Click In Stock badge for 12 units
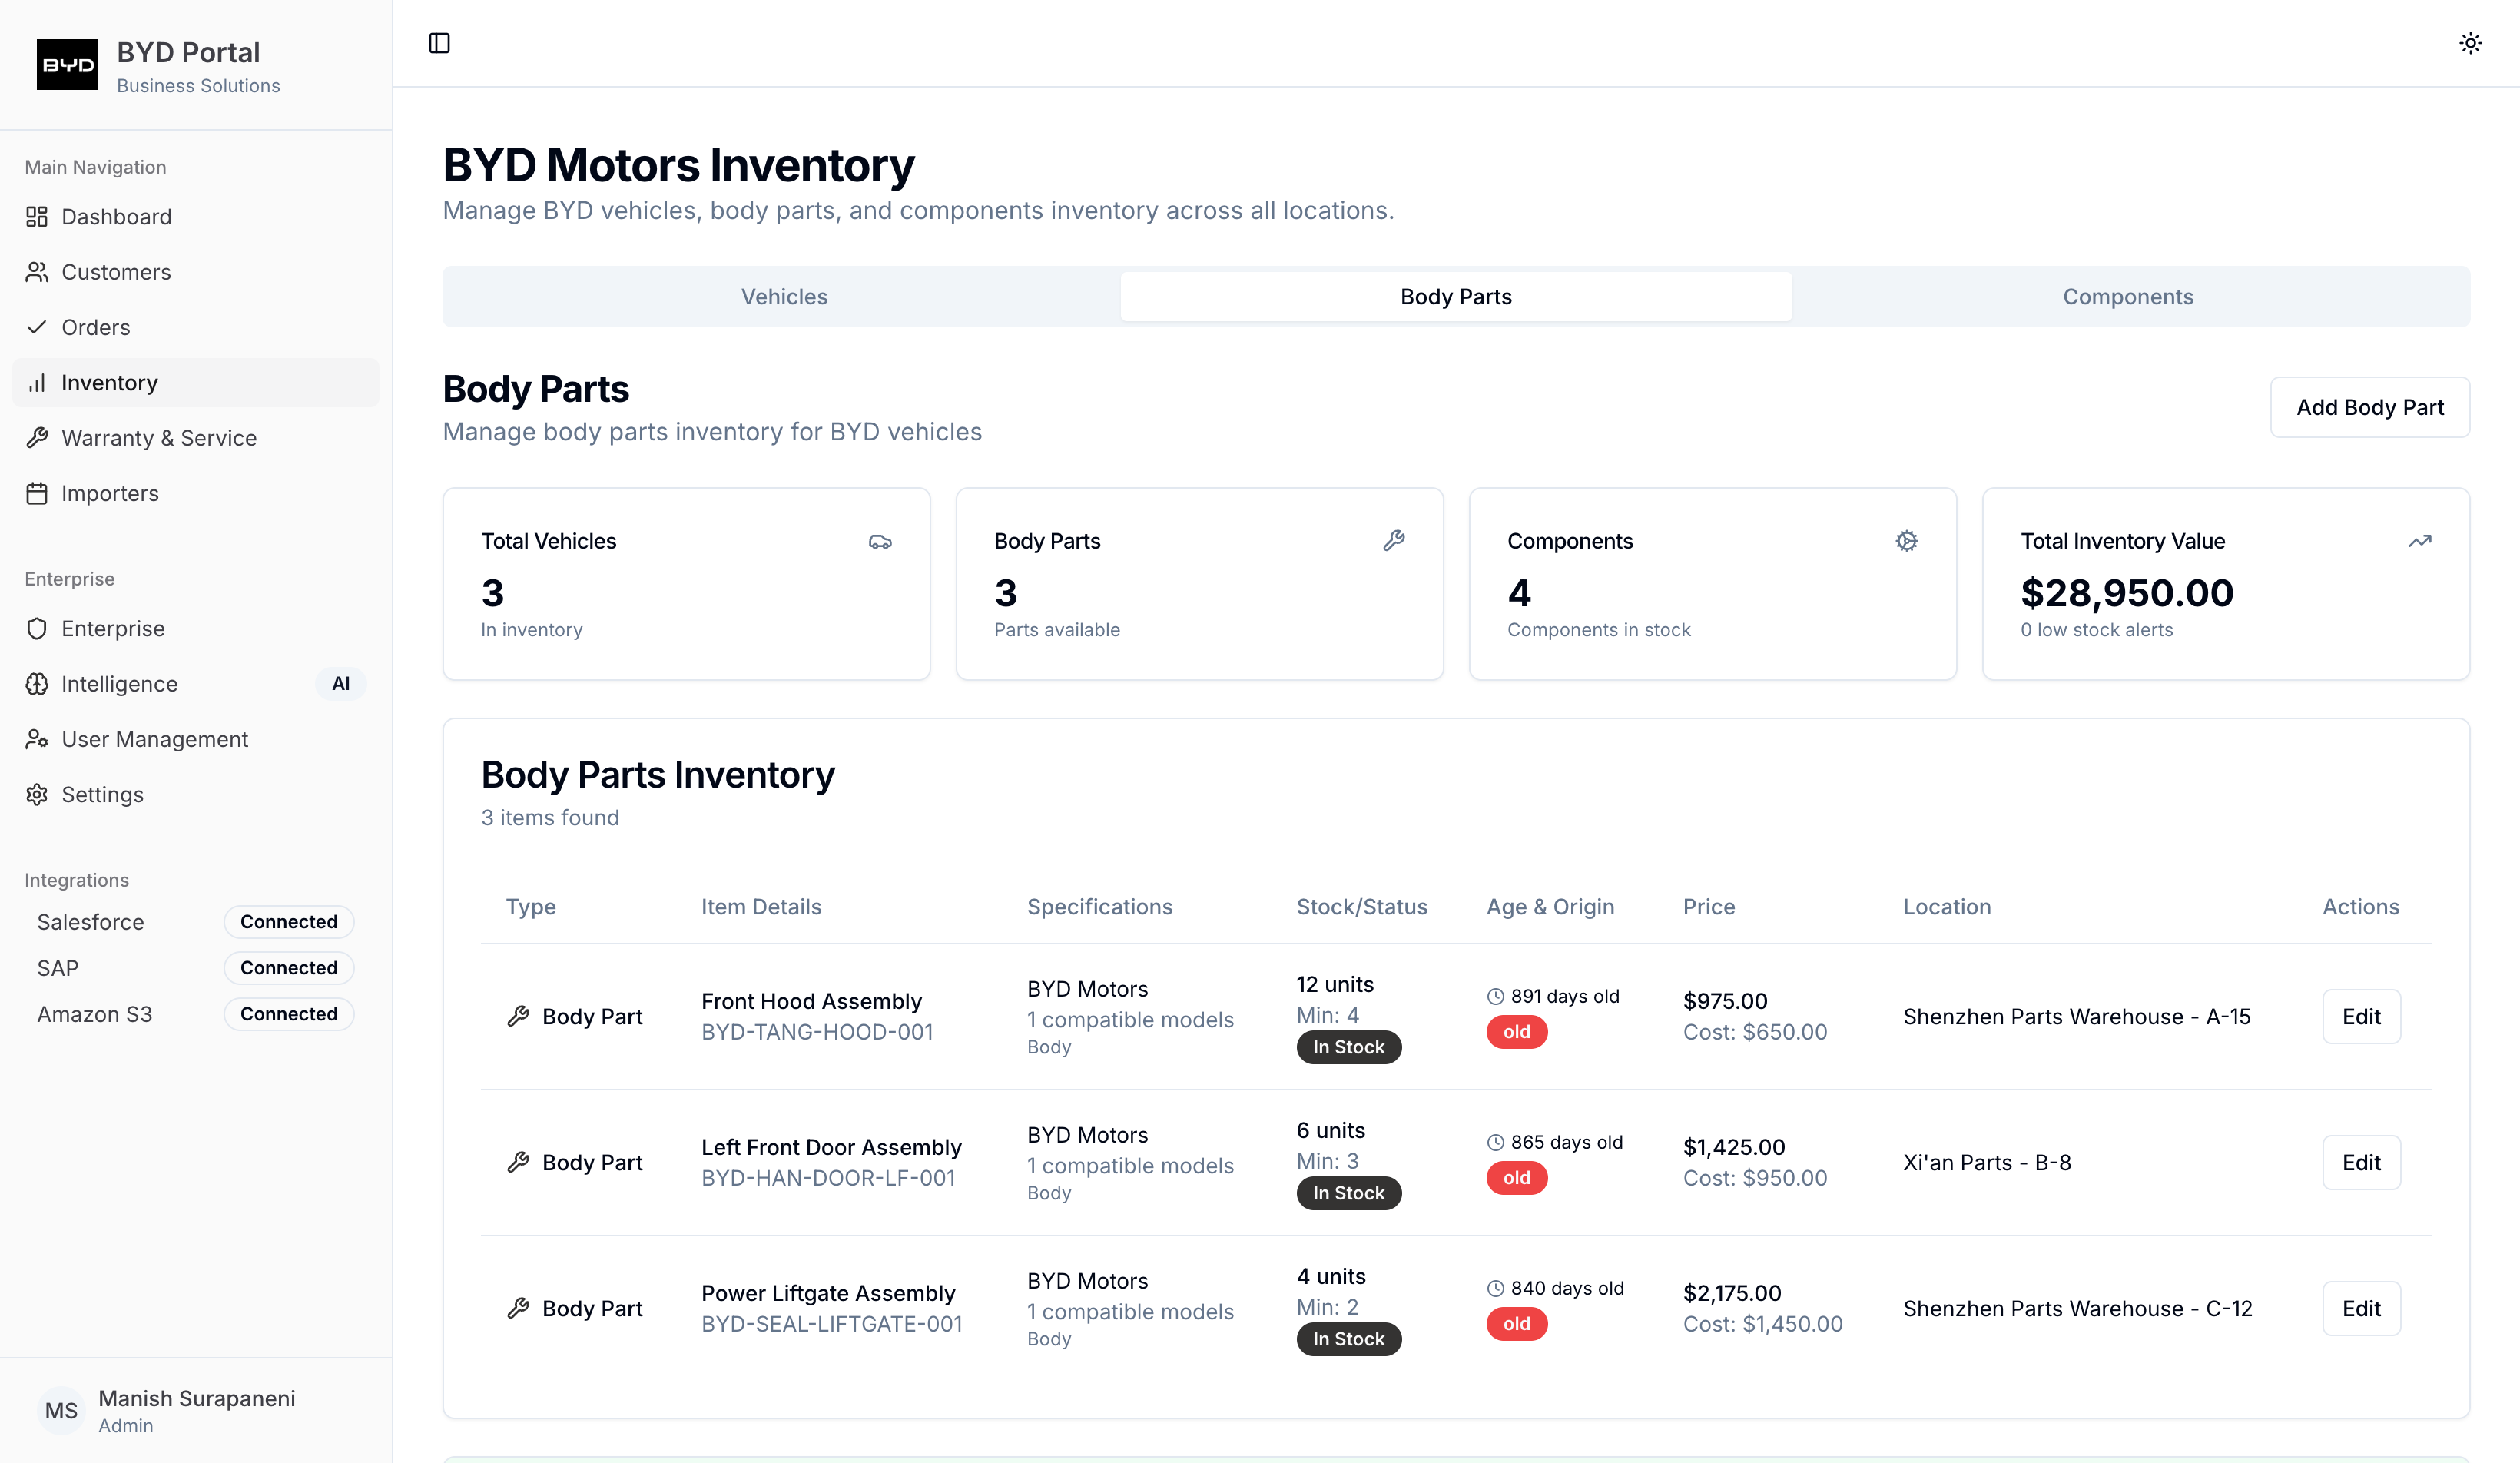The width and height of the screenshot is (2520, 1463). [x=1349, y=1047]
